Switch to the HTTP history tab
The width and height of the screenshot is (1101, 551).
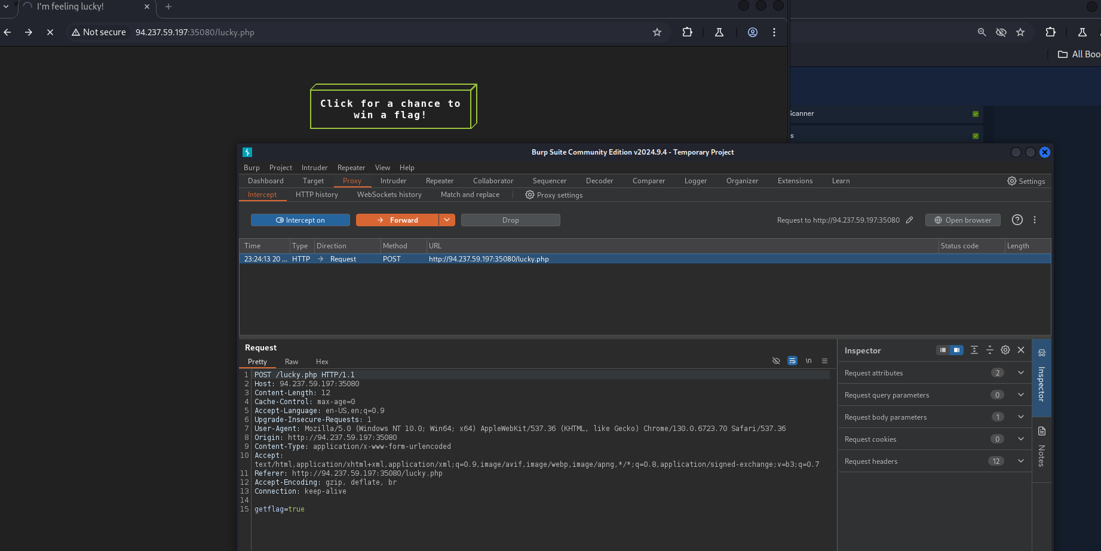click(317, 195)
